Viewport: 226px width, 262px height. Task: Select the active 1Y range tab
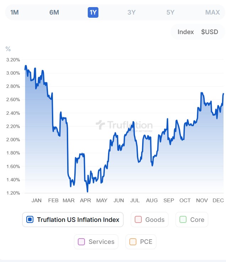[93, 12]
